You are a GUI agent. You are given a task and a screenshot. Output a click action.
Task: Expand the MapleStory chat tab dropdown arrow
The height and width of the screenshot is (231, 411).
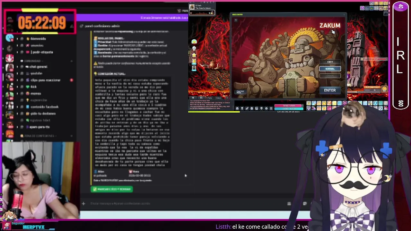tap(227, 98)
